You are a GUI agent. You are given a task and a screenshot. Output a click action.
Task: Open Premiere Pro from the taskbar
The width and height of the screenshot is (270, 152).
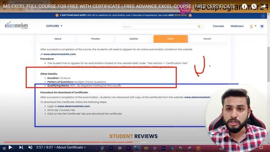pyautogui.click(x=128, y=148)
